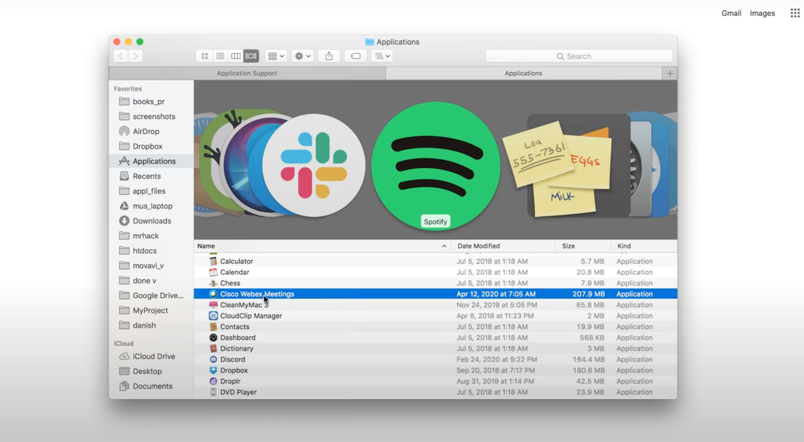
Task: Select the Calendar app row
Action: point(436,272)
